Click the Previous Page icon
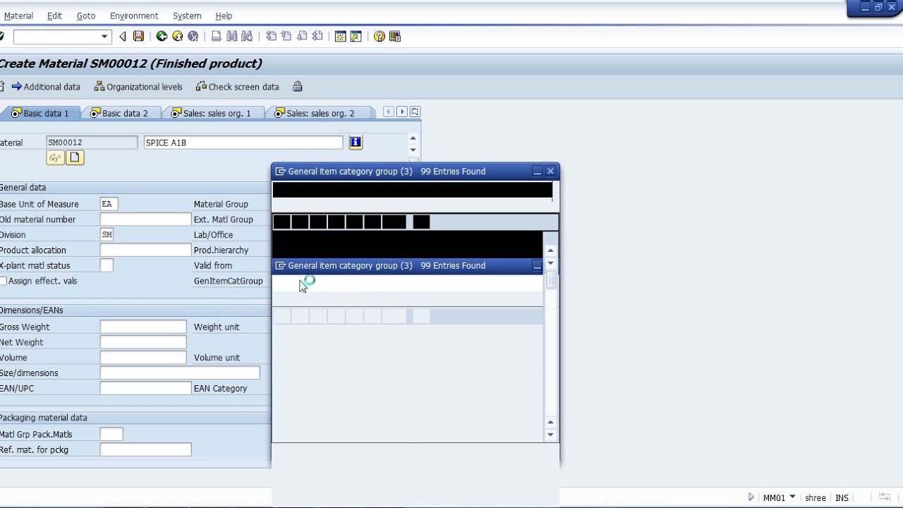Screen dimensions: 903x508 pos(286,36)
